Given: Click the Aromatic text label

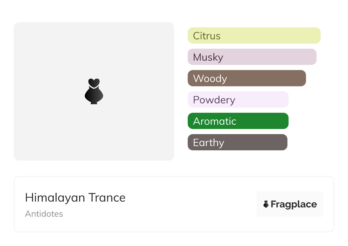Looking at the screenshot, I should 215,121.
